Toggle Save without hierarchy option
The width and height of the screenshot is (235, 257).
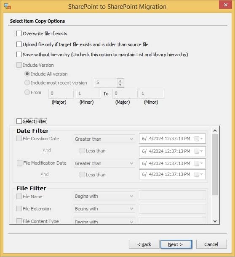(x=19, y=55)
